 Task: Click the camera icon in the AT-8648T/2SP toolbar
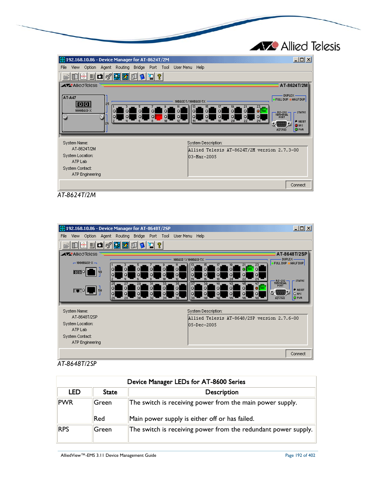[100, 245]
